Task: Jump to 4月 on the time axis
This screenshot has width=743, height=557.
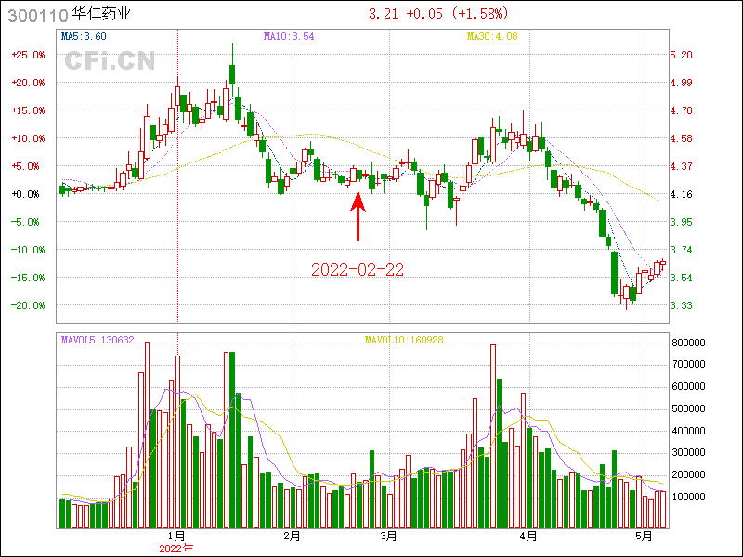Action: pyautogui.click(x=528, y=536)
